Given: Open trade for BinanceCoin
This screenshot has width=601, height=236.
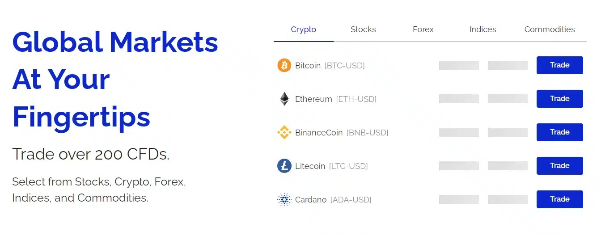Looking at the screenshot, I should [x=560, y=132].
